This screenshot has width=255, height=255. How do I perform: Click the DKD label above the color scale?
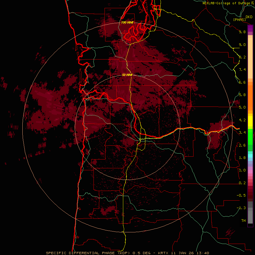(249, 17)
